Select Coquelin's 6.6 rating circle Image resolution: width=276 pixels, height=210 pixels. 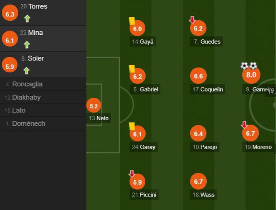(x=198, y=76)
